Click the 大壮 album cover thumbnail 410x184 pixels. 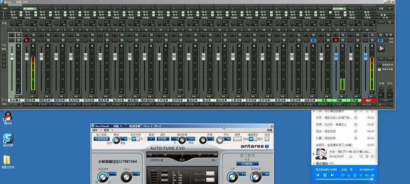[321, 154]
